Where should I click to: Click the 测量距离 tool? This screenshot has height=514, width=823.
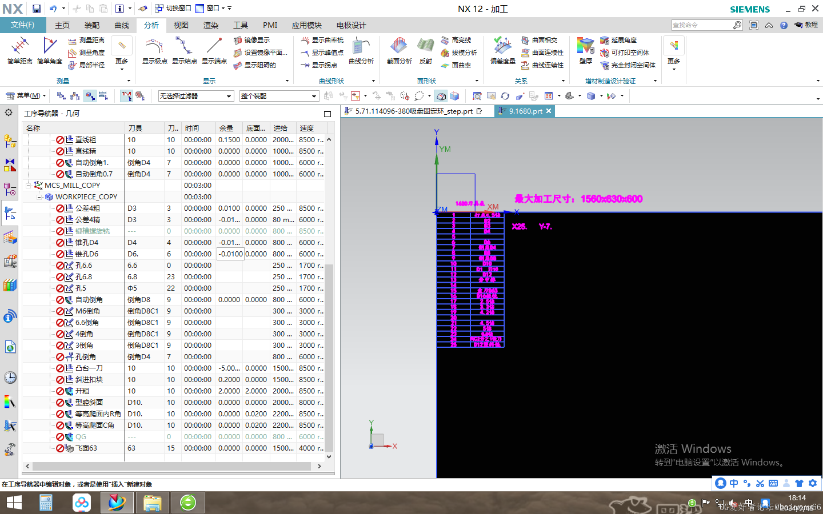pos(86,40)
